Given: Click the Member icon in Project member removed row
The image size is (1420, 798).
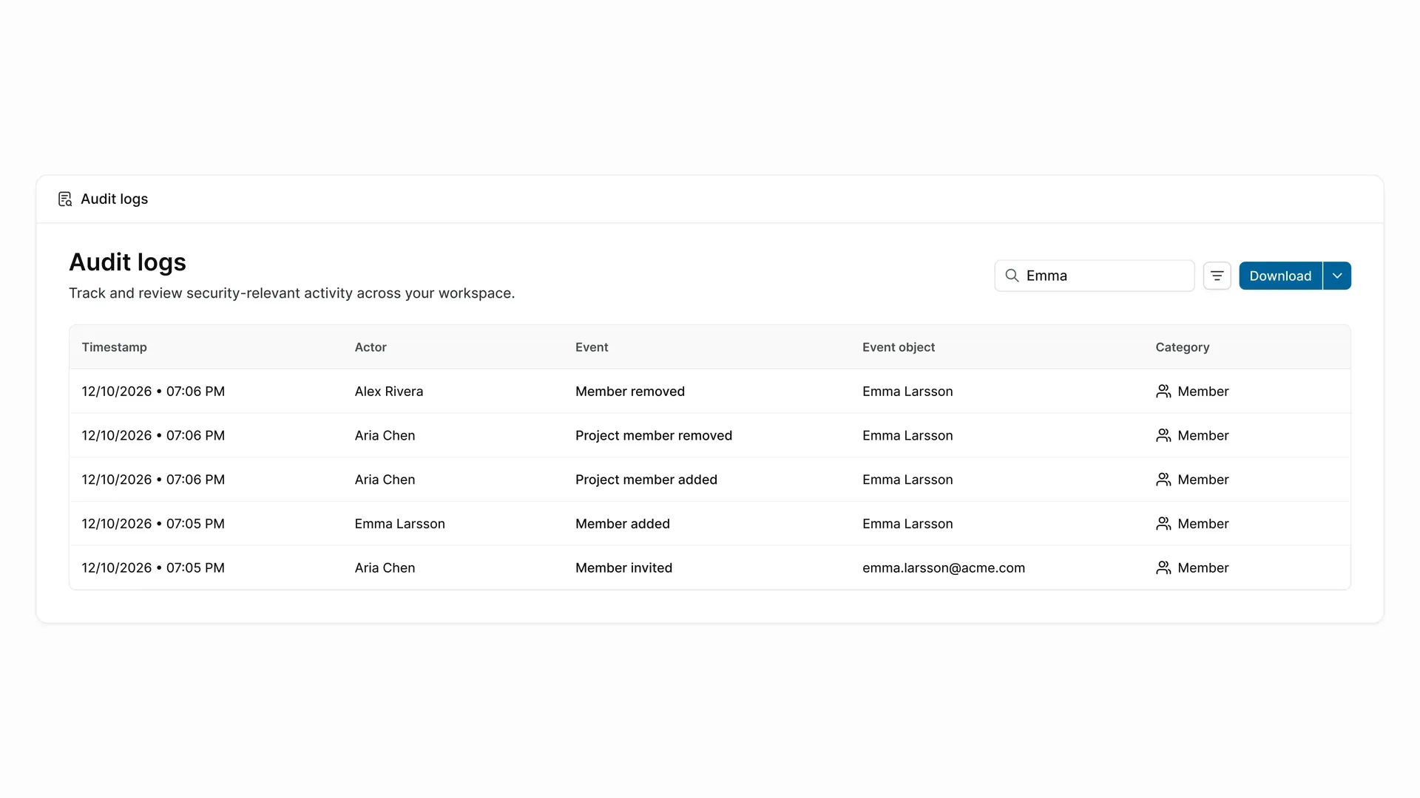Looking at the screenshot, I should coord(1163,436).
